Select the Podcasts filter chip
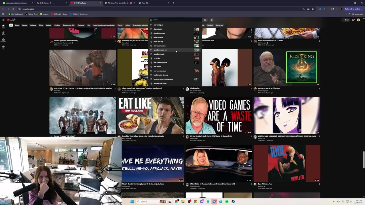The image size is (365, 205). pos(33,25)
